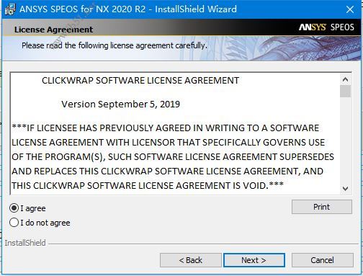Click the InstallShield label
This screenshot has height=276, width=363.
(x=25, y=243)
